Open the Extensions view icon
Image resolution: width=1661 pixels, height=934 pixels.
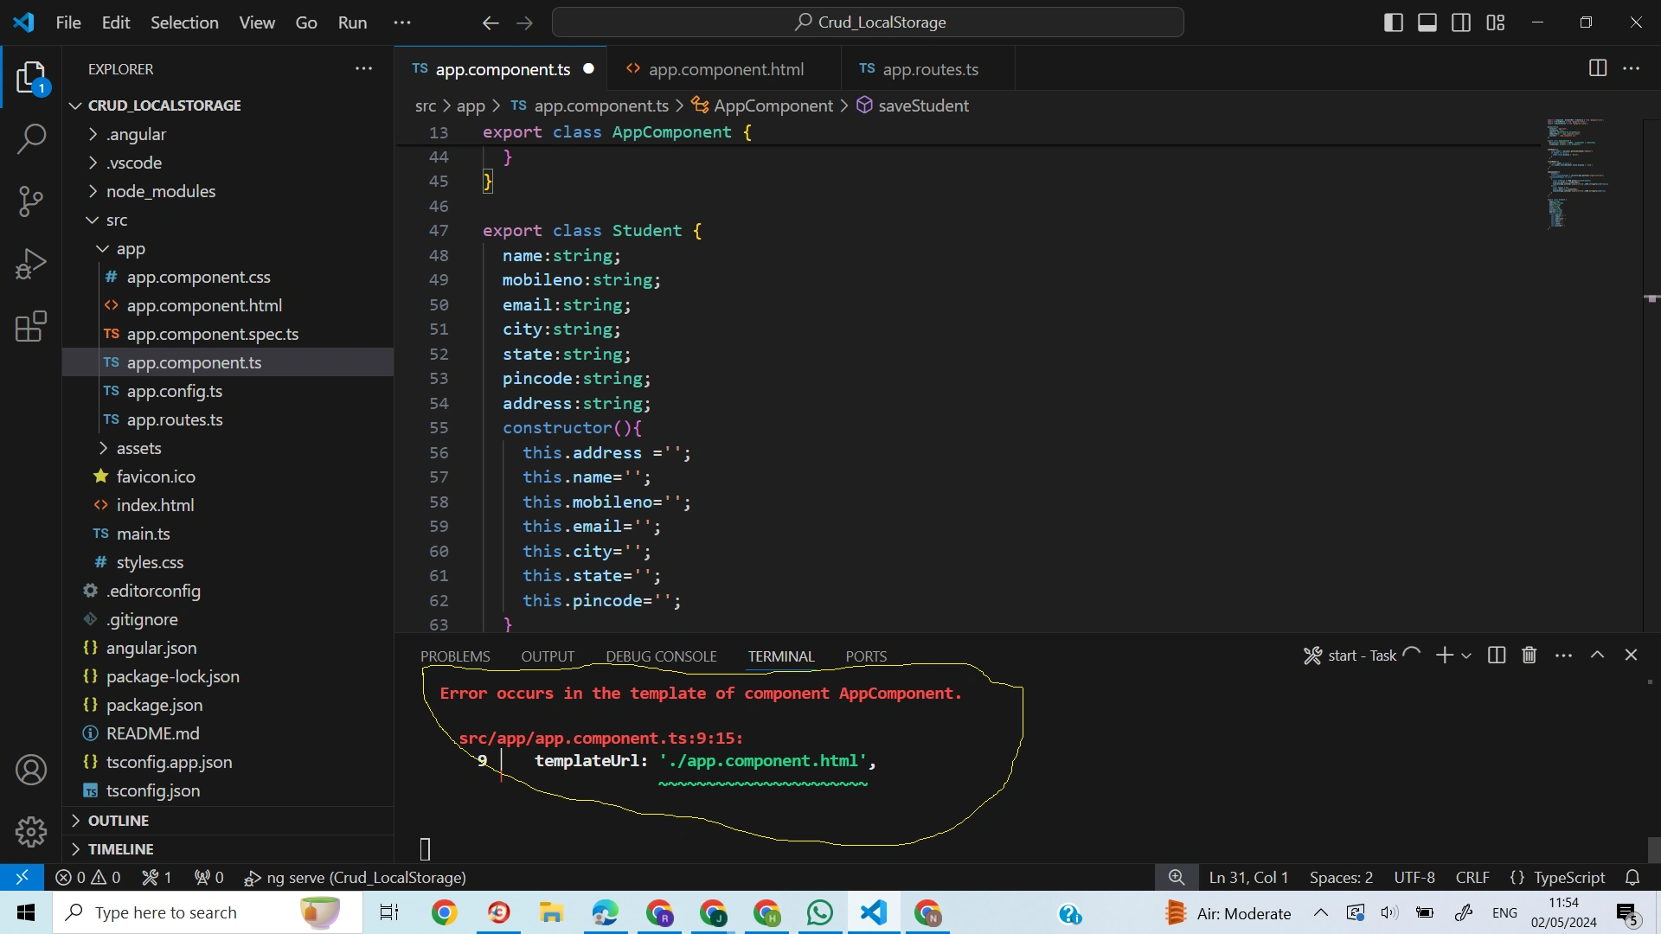click(31, 327)
